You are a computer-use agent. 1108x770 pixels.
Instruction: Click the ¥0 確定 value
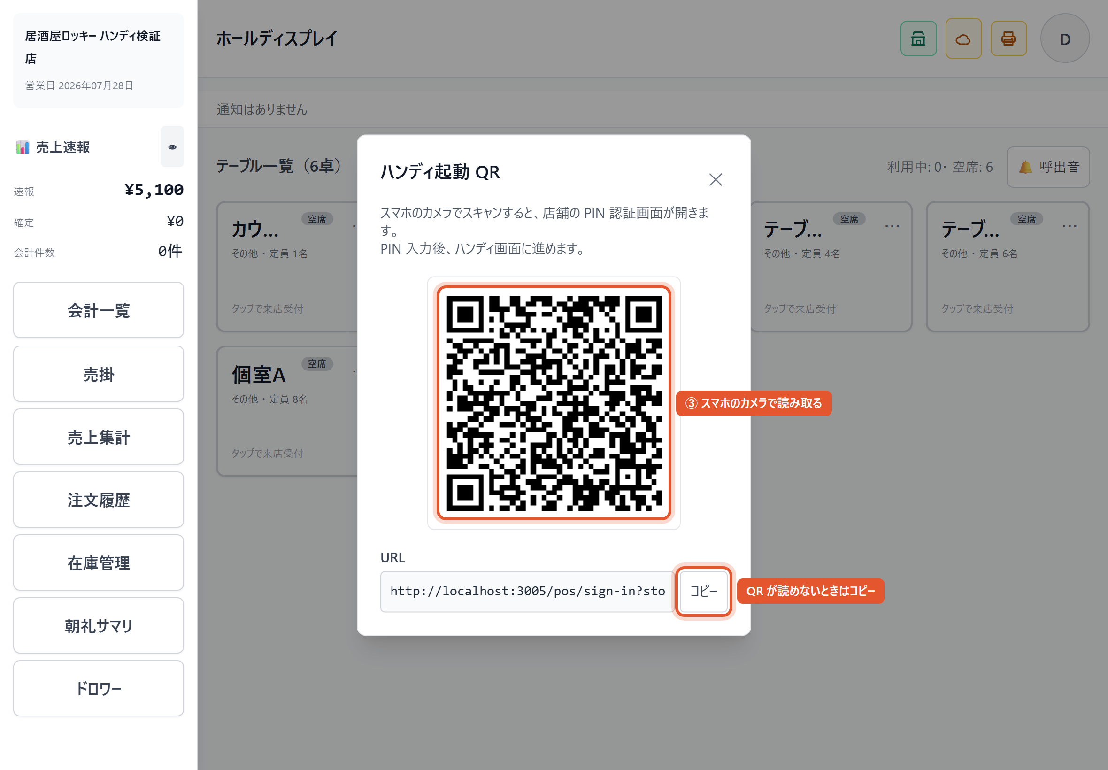[175, 222]
